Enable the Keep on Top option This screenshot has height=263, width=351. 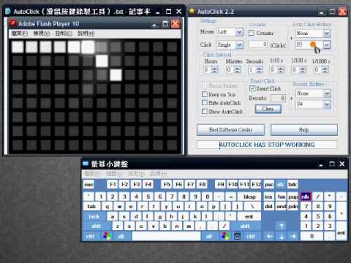(205, 94)
